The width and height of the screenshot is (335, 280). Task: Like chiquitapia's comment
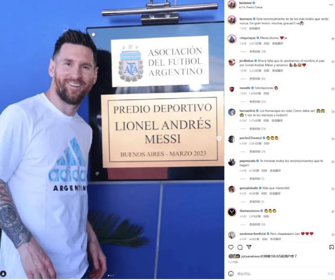[x=333, y=39]
